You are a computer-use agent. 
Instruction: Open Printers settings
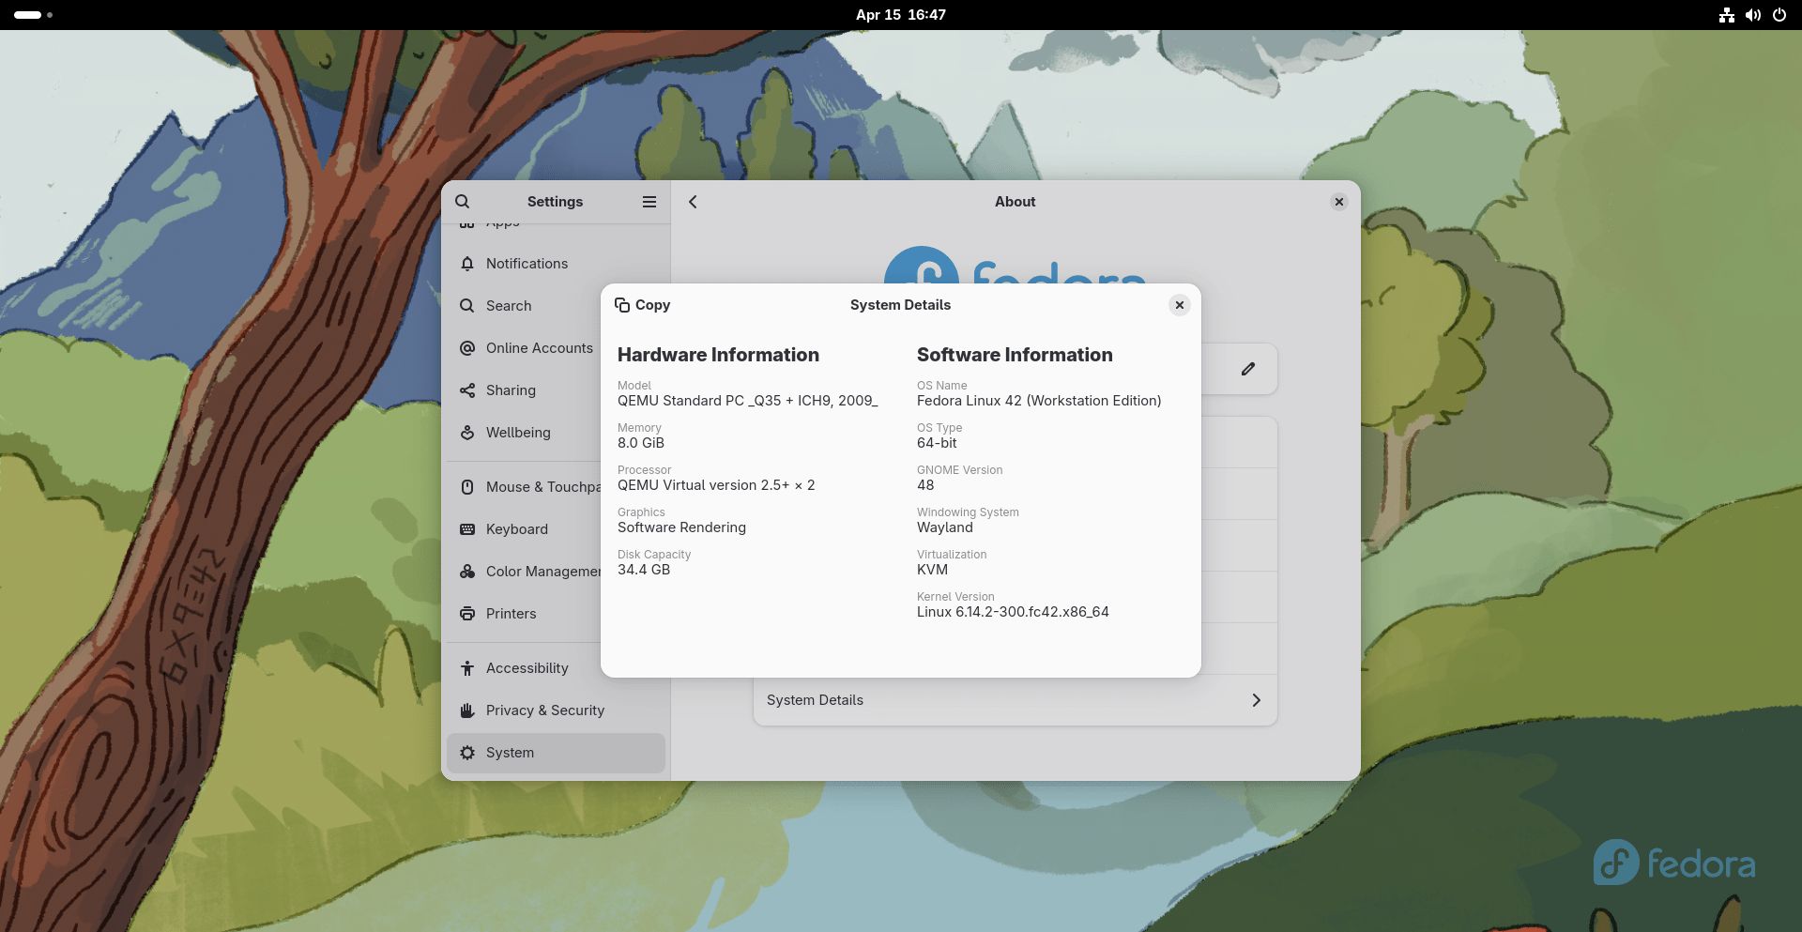click(x=466, y=613)
